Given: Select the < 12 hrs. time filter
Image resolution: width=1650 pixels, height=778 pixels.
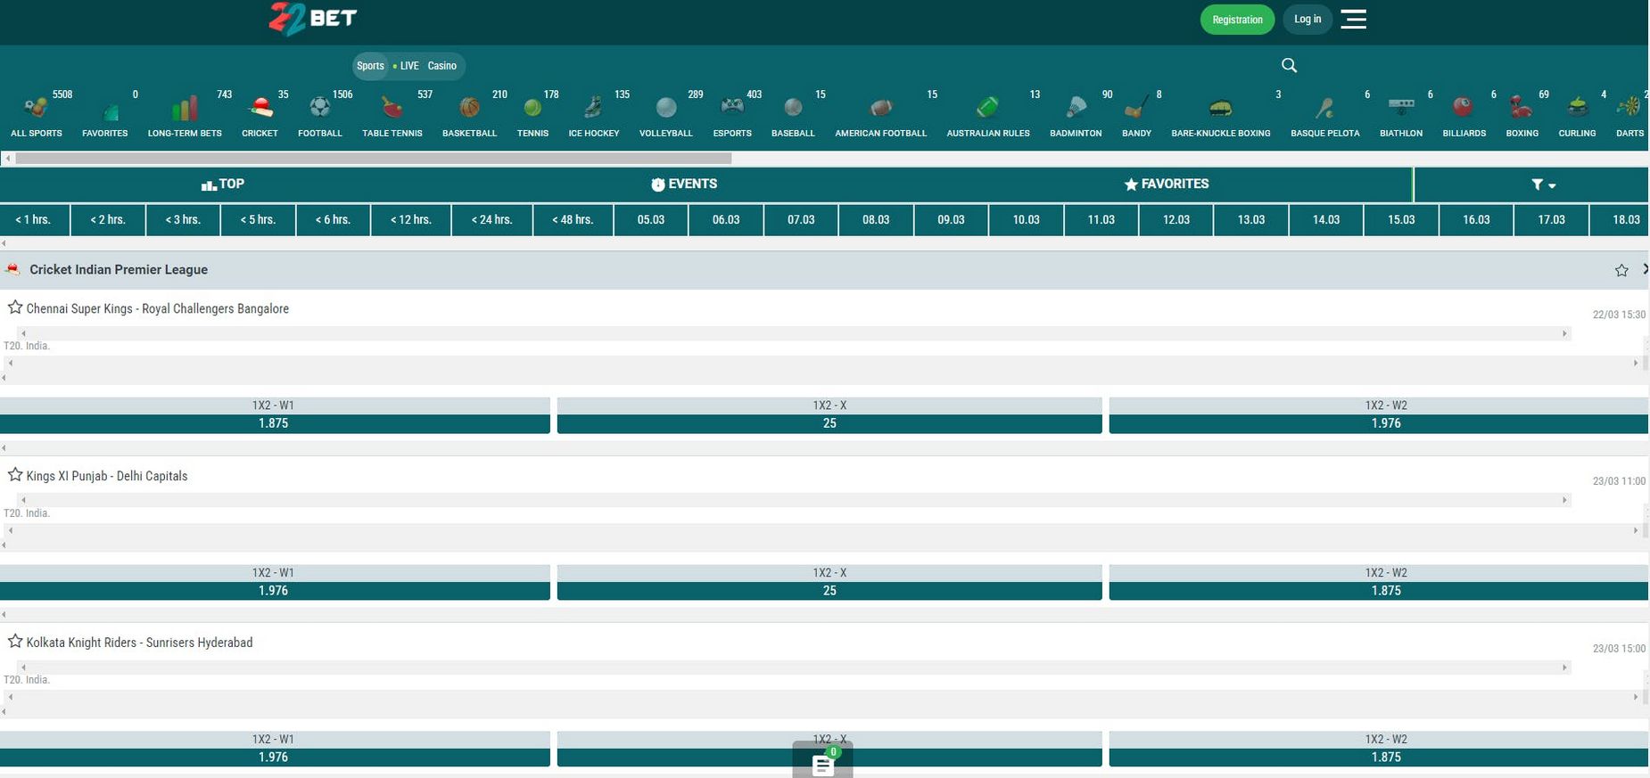Looking at the screenshot, I should pyautogui.click(x=410, y=219).
